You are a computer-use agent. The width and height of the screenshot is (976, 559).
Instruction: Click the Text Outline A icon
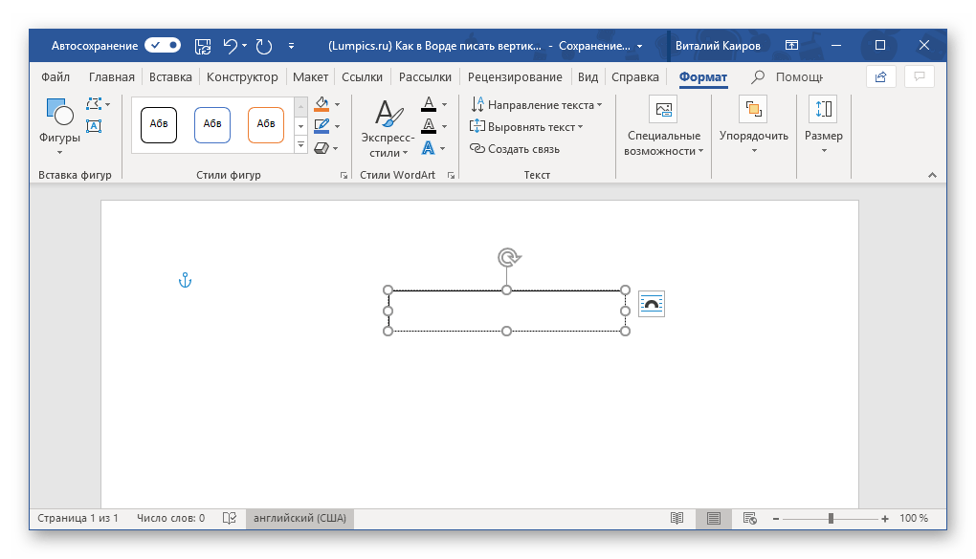pyautogui.click(x=429, y=126)
